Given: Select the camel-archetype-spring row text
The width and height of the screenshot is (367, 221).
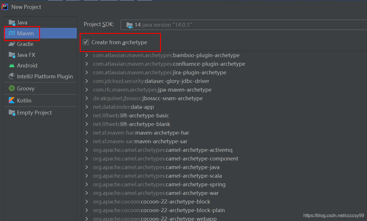Looking at the screenshot, I should (159, 185).
